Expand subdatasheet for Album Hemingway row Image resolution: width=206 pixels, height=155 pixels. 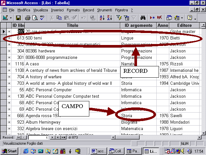9,122
